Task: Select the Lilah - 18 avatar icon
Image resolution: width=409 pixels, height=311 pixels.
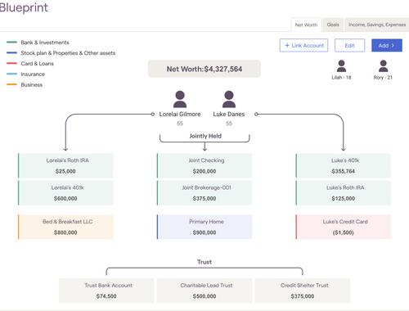Action: pyautogui.click(x=341, y=65)
